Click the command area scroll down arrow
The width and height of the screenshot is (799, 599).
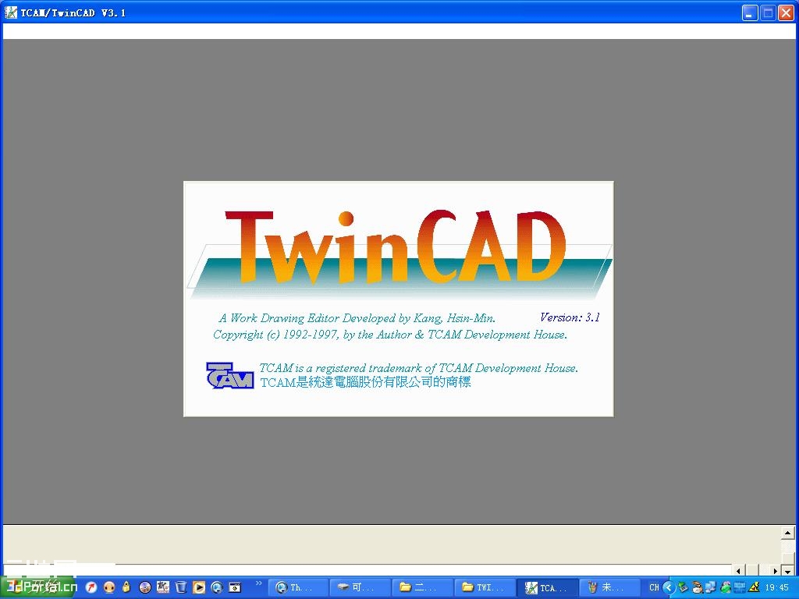pyautogui.click(x=788, y=572)
